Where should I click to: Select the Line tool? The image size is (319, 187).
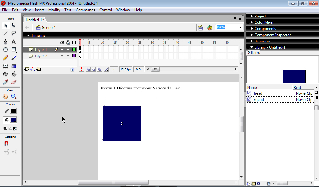[6, 33]
